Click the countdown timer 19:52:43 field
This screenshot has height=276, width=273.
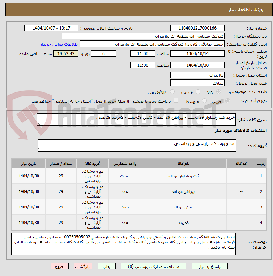[x=66, y=54]
